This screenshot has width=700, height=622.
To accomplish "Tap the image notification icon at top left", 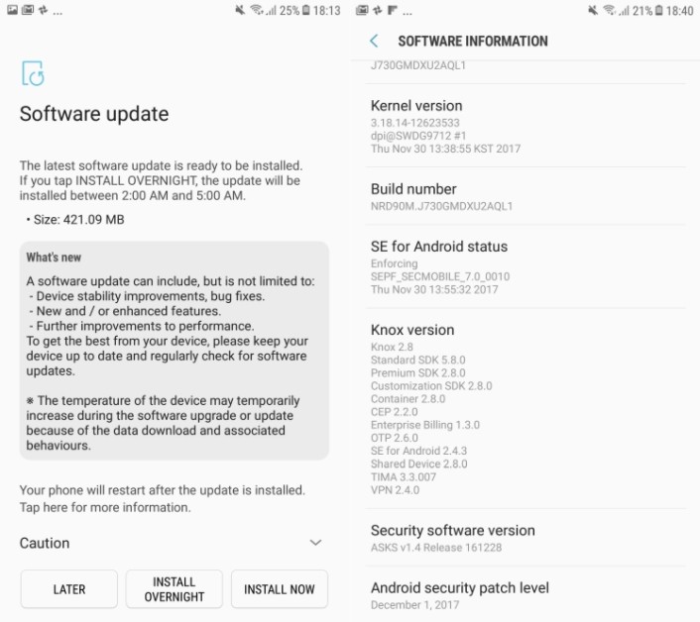I will click(13, 9).
